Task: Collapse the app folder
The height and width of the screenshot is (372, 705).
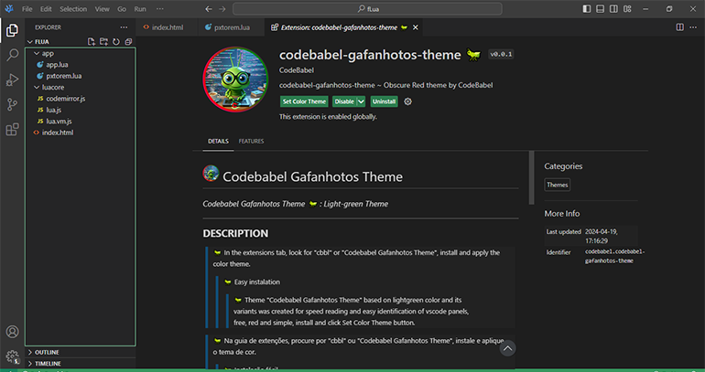Action: pyautogui.click(x=37, y=53)
